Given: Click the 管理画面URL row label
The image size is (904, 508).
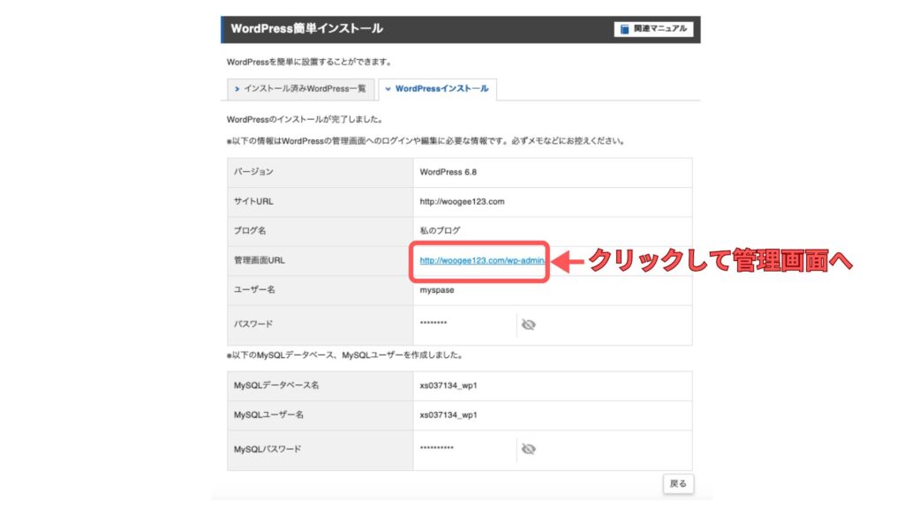Looking at the screenshot, I should pos(260,260).
